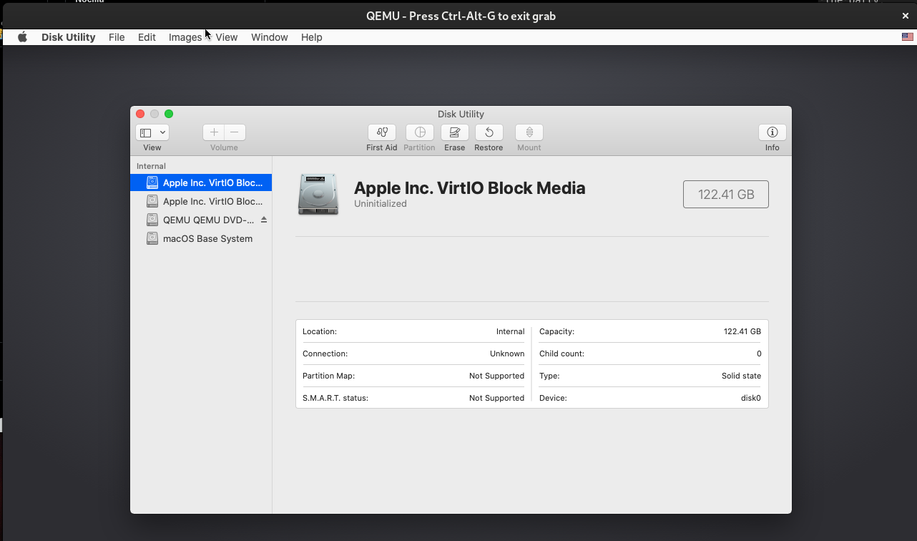Open the Help menu
The width and height of the screenshot is (917, 541).
click(312, 37)
